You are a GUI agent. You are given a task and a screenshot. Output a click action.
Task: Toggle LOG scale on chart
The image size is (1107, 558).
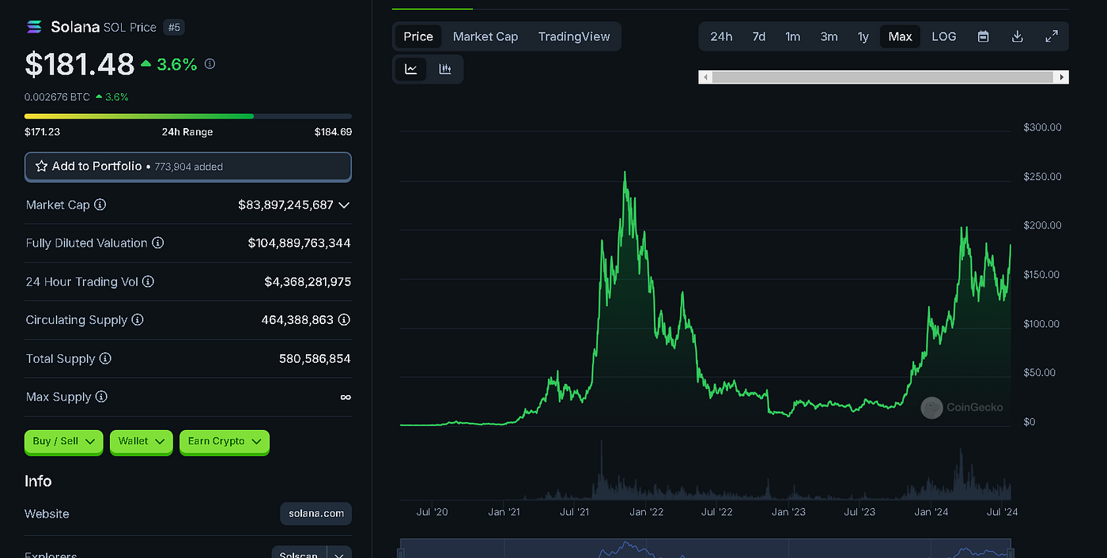[944, 36]
